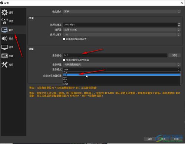Select the Stream antenna icon in sidebar
Image resolution: width=185 pixels, height=144 pixels.
coord(4,21)
